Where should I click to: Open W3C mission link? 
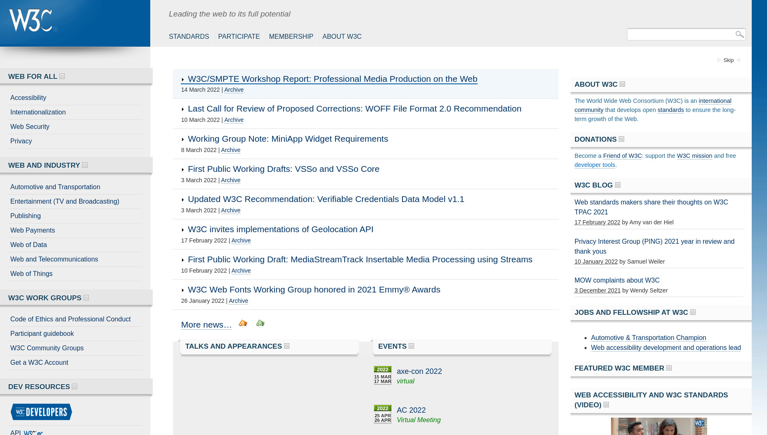coord(695,156)
